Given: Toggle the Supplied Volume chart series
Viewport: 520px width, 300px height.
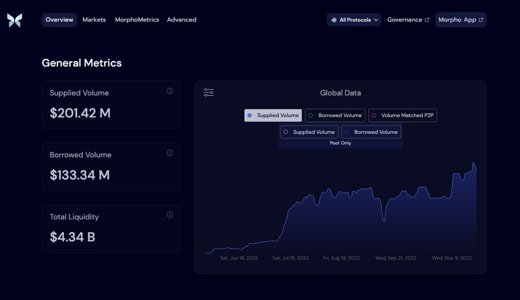Looking at the screenshot, I should coord(273,115).
